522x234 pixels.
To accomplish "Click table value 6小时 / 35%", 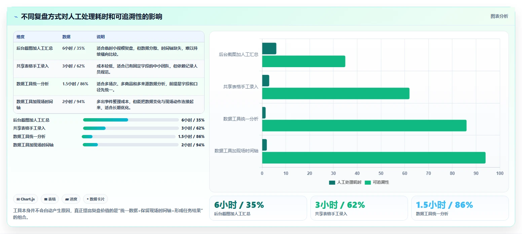I will [74, 48].
